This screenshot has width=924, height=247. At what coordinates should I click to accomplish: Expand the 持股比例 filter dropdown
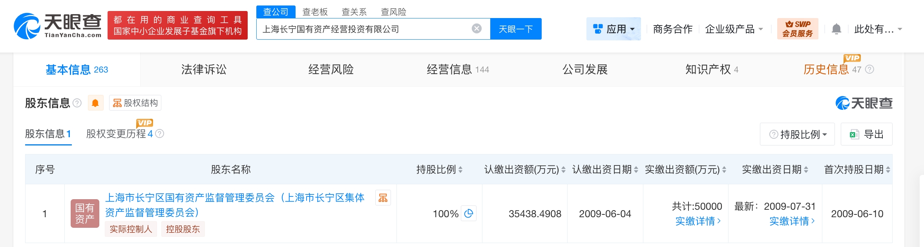(x=797, y=134)
